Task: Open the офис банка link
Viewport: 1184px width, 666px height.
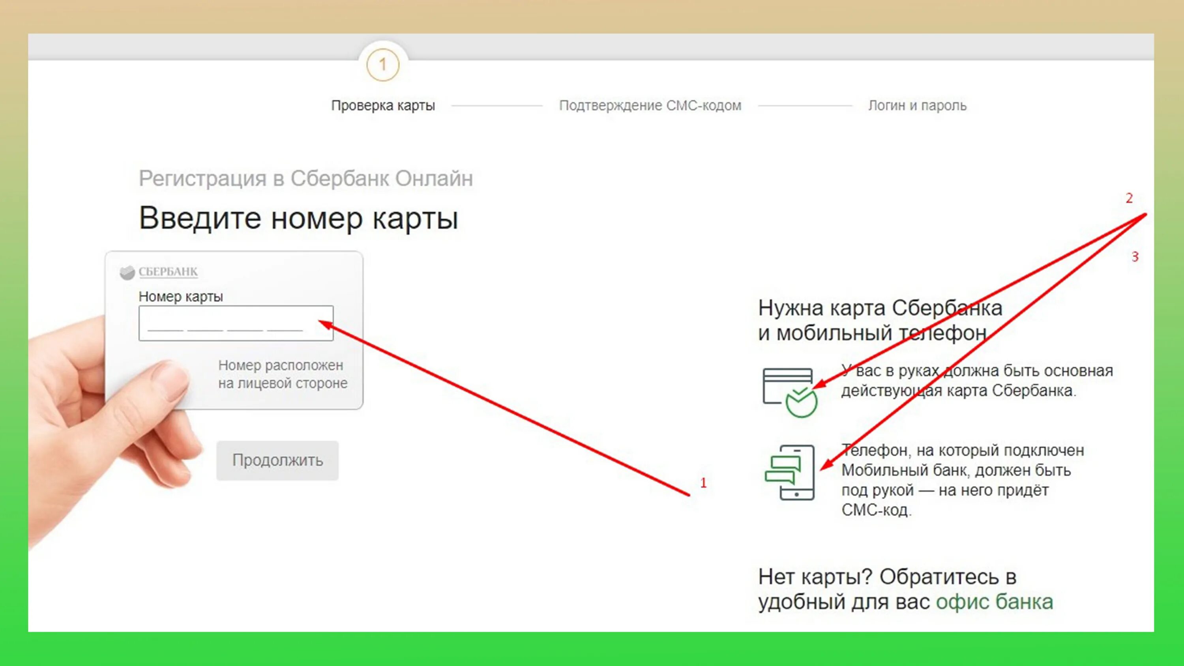Action: 995,602
